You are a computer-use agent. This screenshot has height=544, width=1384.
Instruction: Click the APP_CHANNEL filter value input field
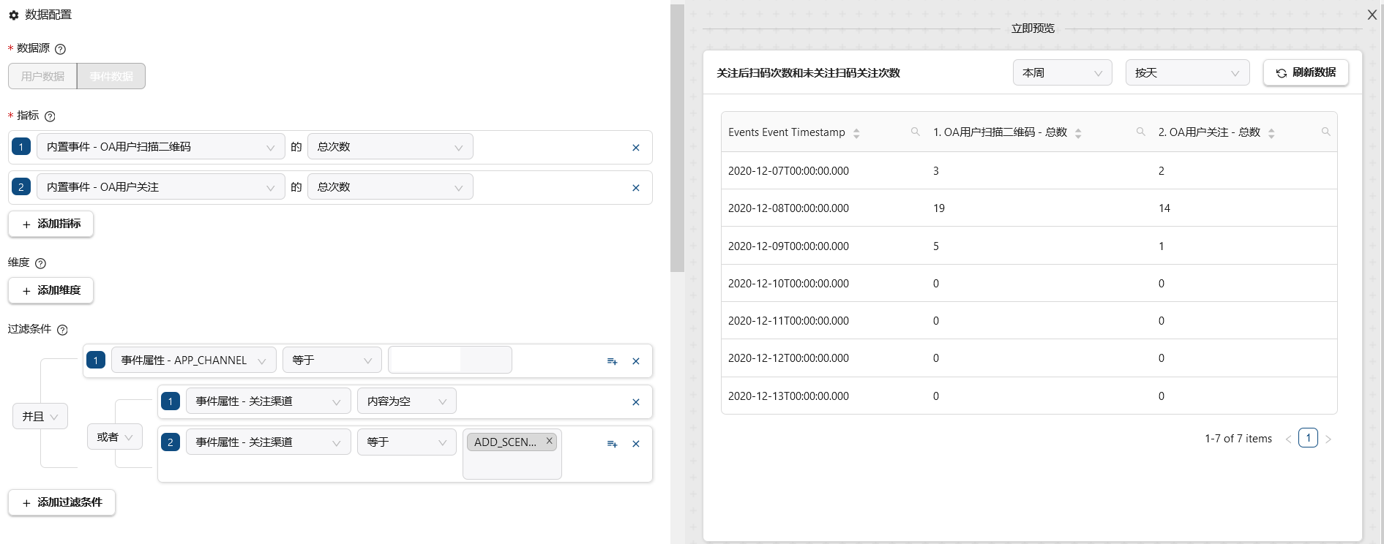(x=449, y=360)
